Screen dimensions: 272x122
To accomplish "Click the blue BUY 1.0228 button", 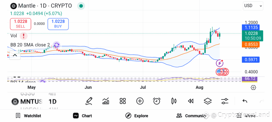I will [58, 24].
